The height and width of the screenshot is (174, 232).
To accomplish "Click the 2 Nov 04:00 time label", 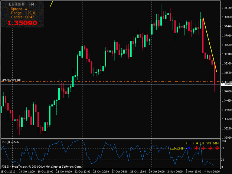I will click(175, 171).
